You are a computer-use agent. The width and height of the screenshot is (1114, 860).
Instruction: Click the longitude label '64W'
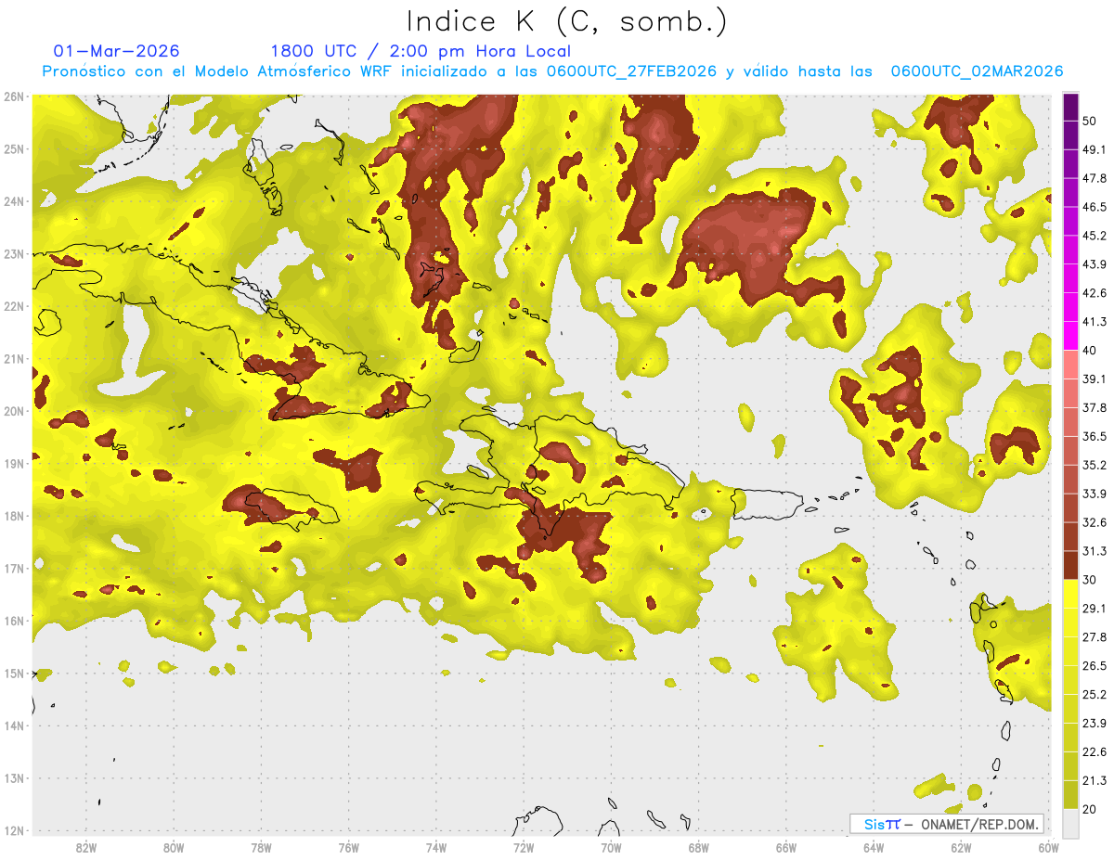click(874, 848)
